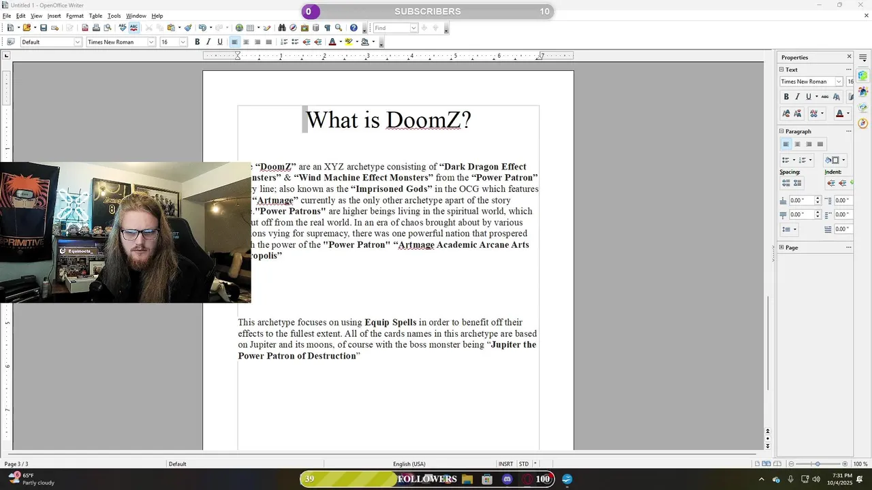Click the Zoom In plus button
The image size is (872, 490).
tap(845, 463)
